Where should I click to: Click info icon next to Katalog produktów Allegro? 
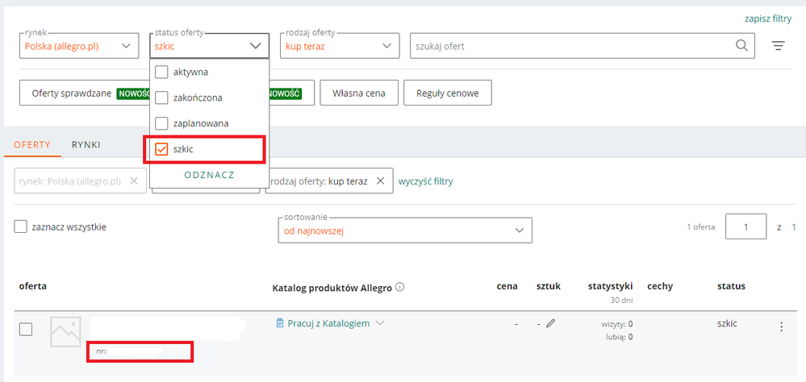tap(400, 287)
